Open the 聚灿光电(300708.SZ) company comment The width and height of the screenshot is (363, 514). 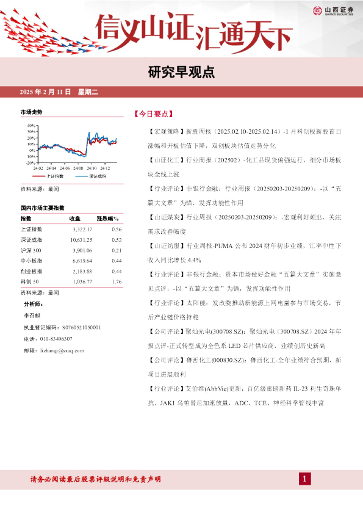tap(245, 339)
